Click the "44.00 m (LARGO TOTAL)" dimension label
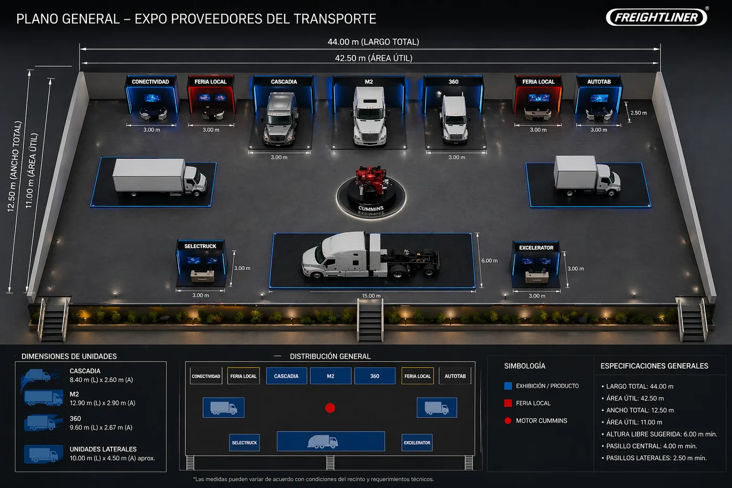This screenshot has width=732, height=488. (x=373, y=42)
